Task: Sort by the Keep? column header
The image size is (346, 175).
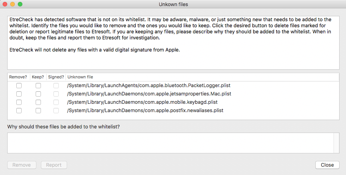Action: click(38, 77)
